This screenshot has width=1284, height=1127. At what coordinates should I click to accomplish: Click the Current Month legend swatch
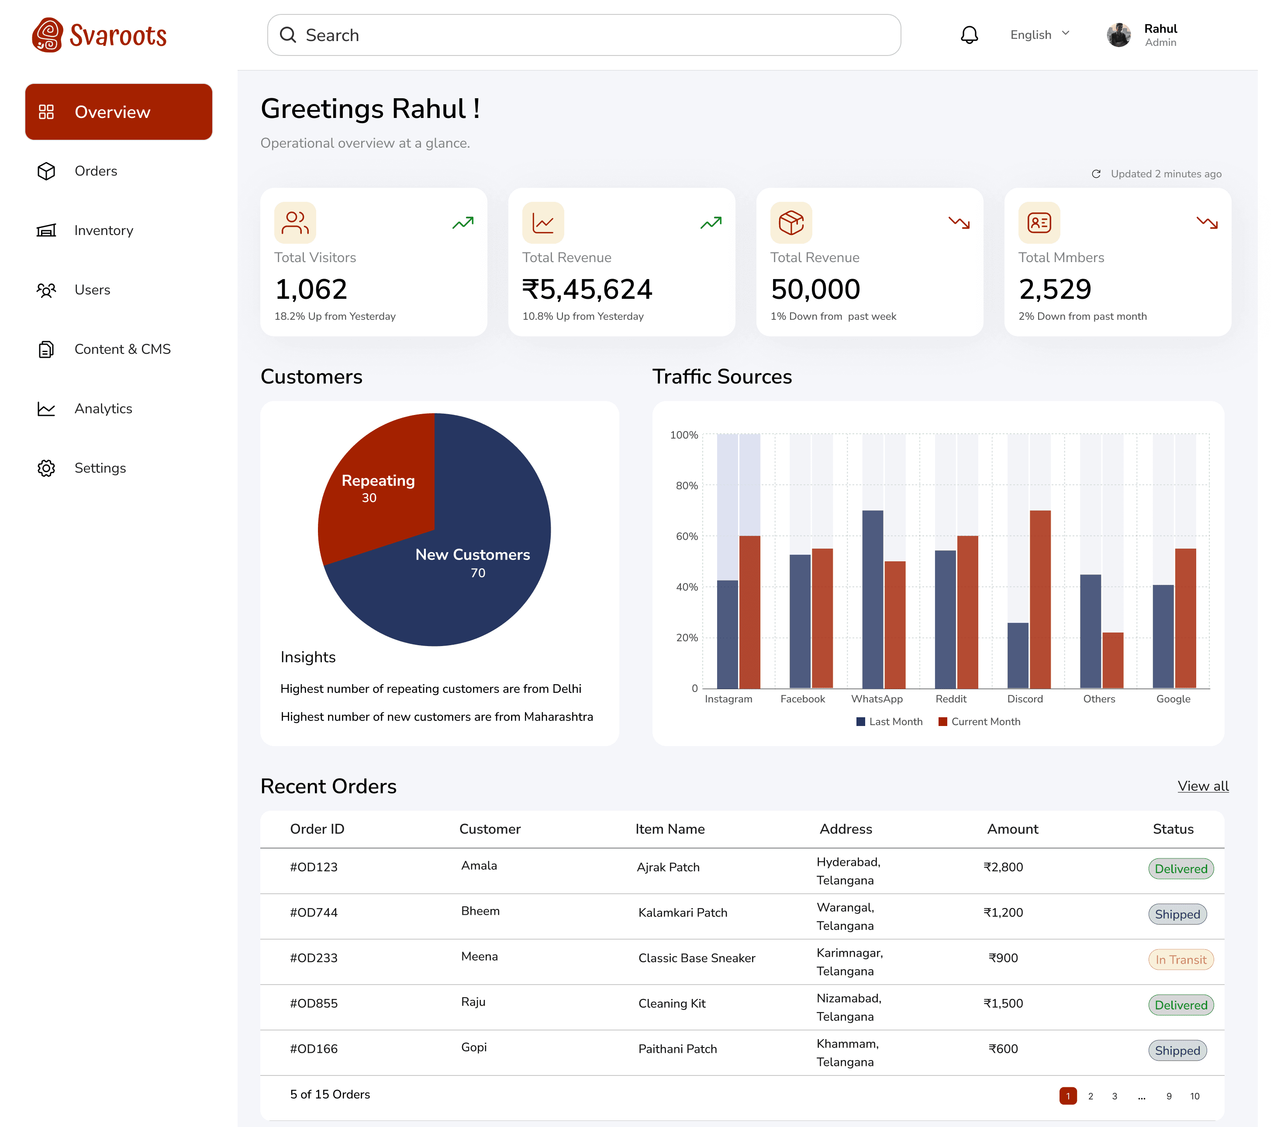[x=942, y=722]
